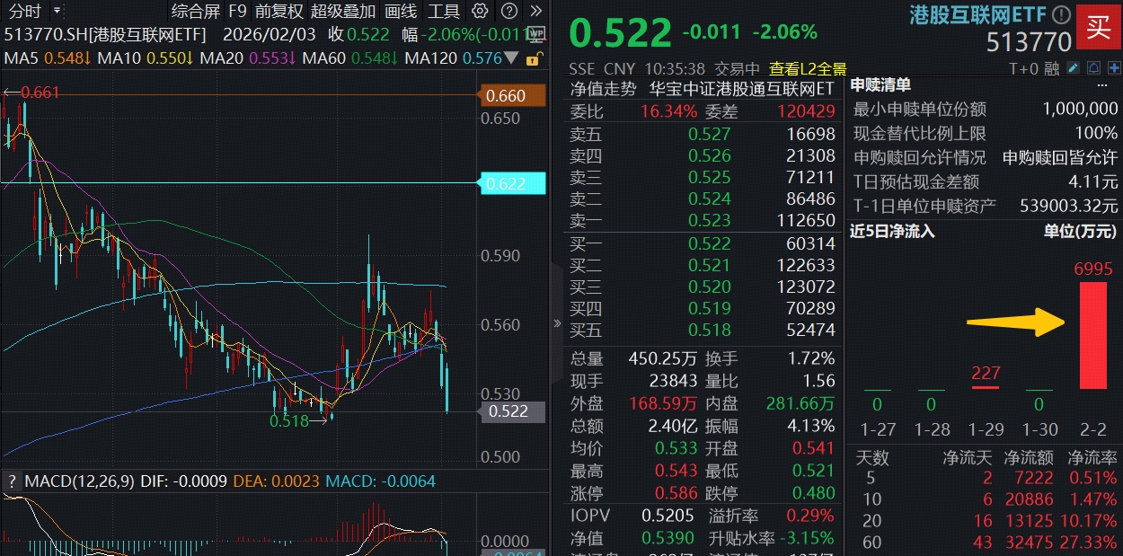Viewport: 1123px width, 556px height.
Task: Open the 工具 menu
Action: [x=444, y=12]
